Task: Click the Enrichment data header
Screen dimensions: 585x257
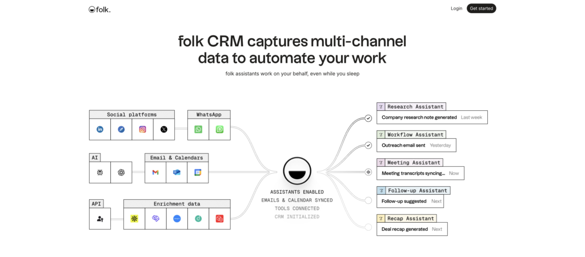Action: (x=177, y=203)
